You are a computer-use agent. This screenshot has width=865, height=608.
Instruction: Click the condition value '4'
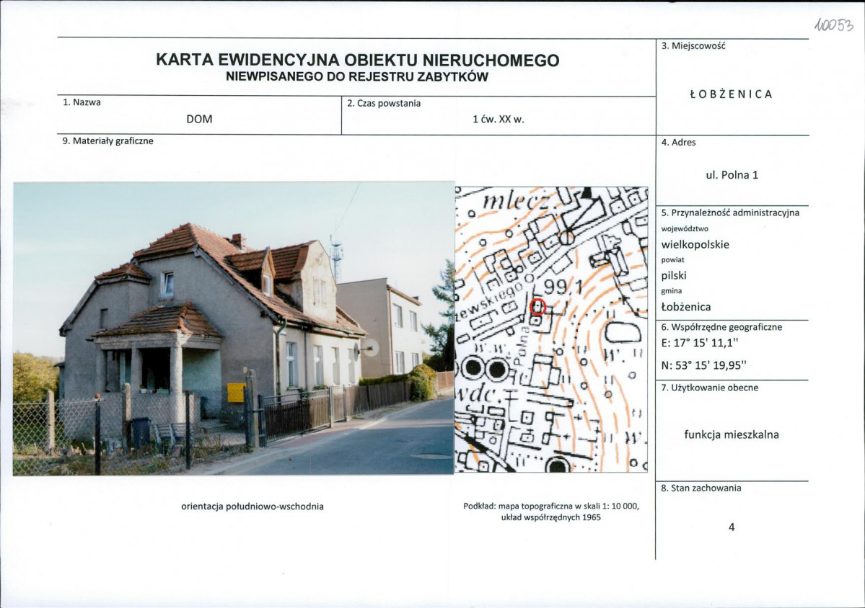(x=732, y=527)
